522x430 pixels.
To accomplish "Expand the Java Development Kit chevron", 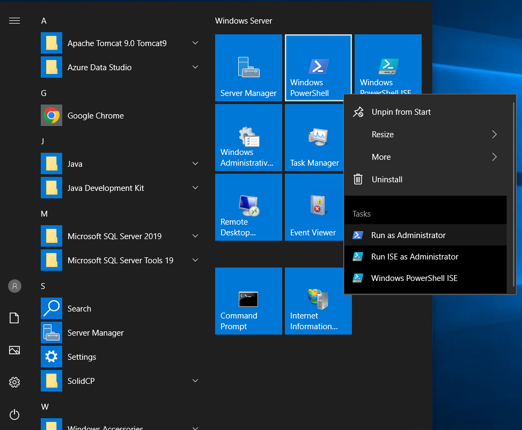I will [x=195, y=188].
